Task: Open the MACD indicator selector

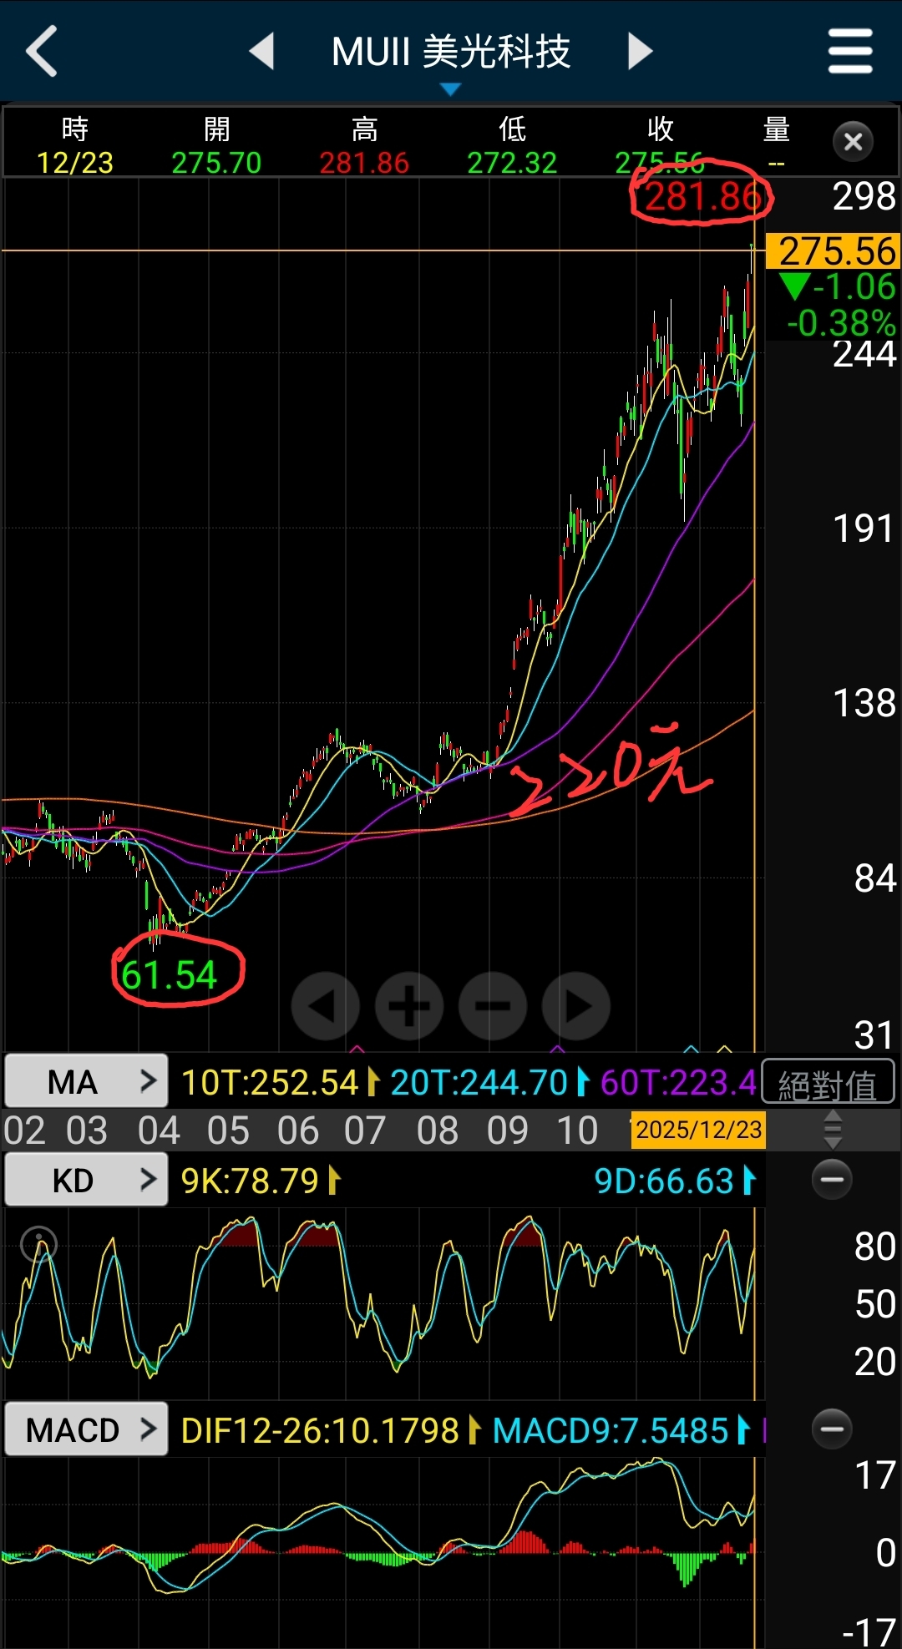Action: (87, 1429)
